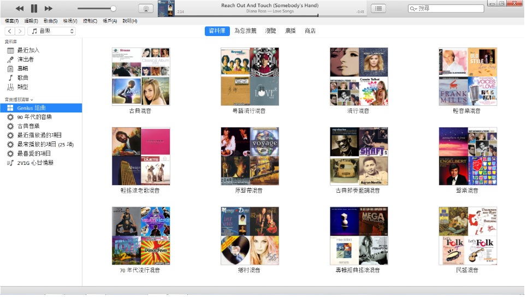
Task: Open the 帳戶(A) menu
Action: pos(110,21)
